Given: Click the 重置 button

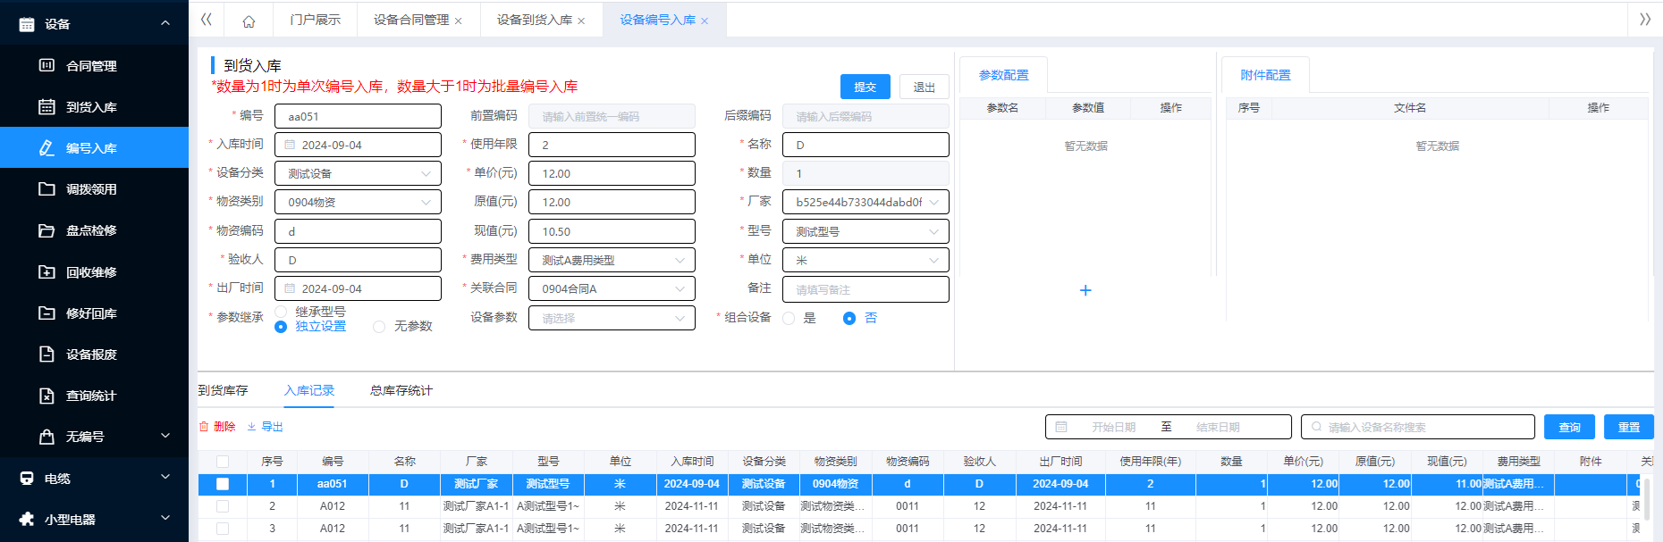Looking at the screenshot, I should tap(1628, 428).
